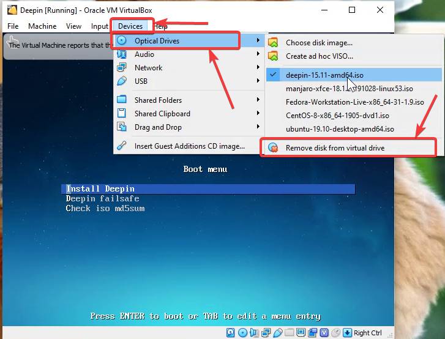This screenshot has height=339, width=445.
Task: Select Create ad hoc VISO… option
Action: 354,56
